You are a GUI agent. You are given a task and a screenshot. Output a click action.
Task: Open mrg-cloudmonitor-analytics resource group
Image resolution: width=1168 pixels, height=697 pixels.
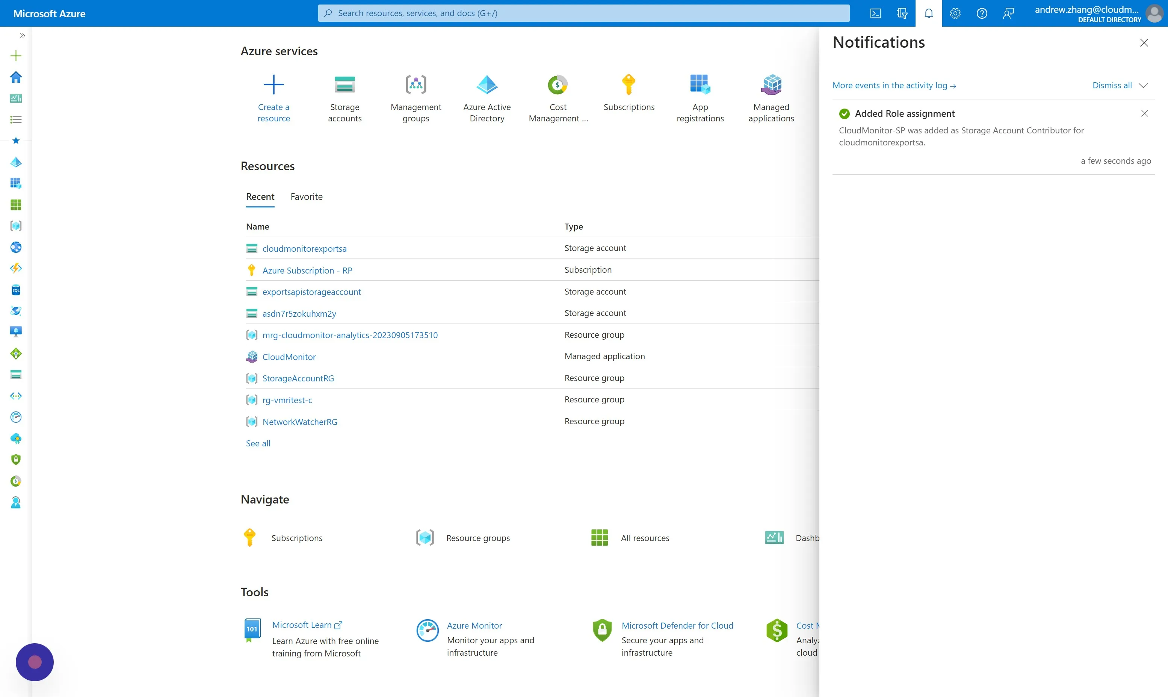click(x=350, y=335)
